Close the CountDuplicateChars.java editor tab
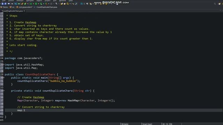This screenshot has height=125, width=223. [x=24, y=11]
